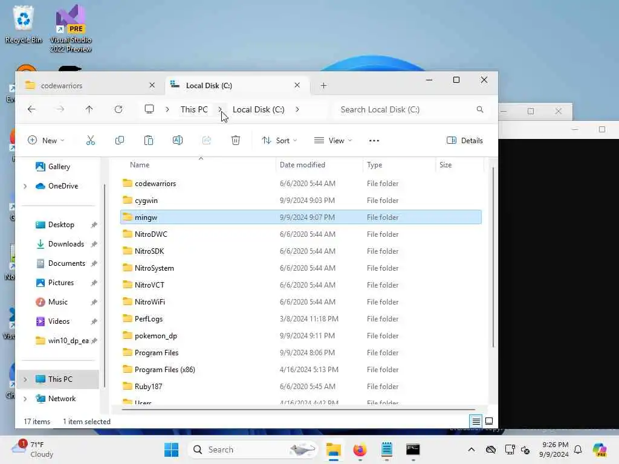
Task: Sort by the Date modified column
Action: (319, 165)
